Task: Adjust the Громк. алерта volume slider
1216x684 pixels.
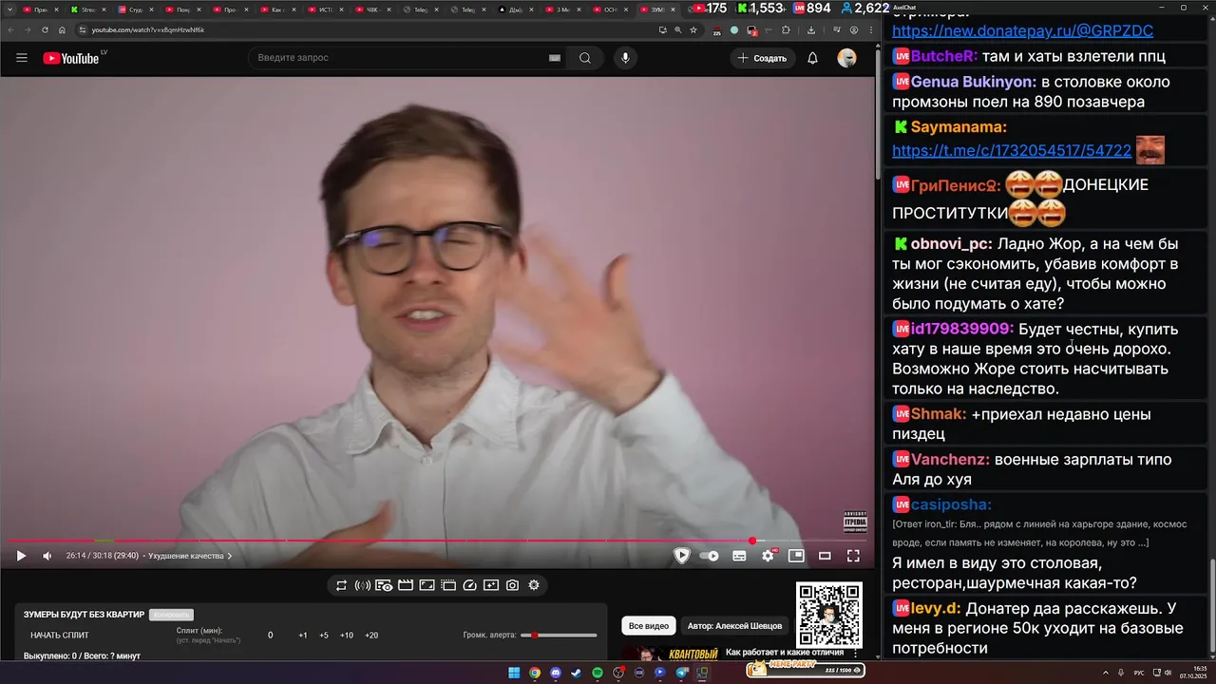Action: click(x=559, y=635)
